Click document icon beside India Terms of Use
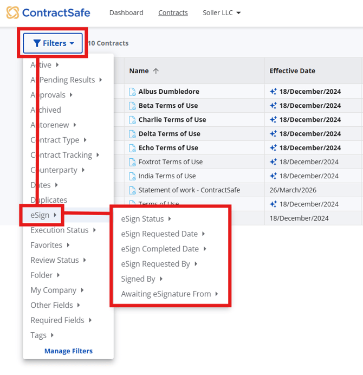This screenshot has width=363, height=375. [132, 176]
